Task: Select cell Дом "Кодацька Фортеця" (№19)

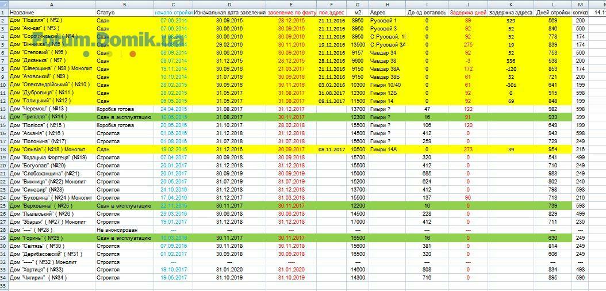Action: click(x=52, y=157)
